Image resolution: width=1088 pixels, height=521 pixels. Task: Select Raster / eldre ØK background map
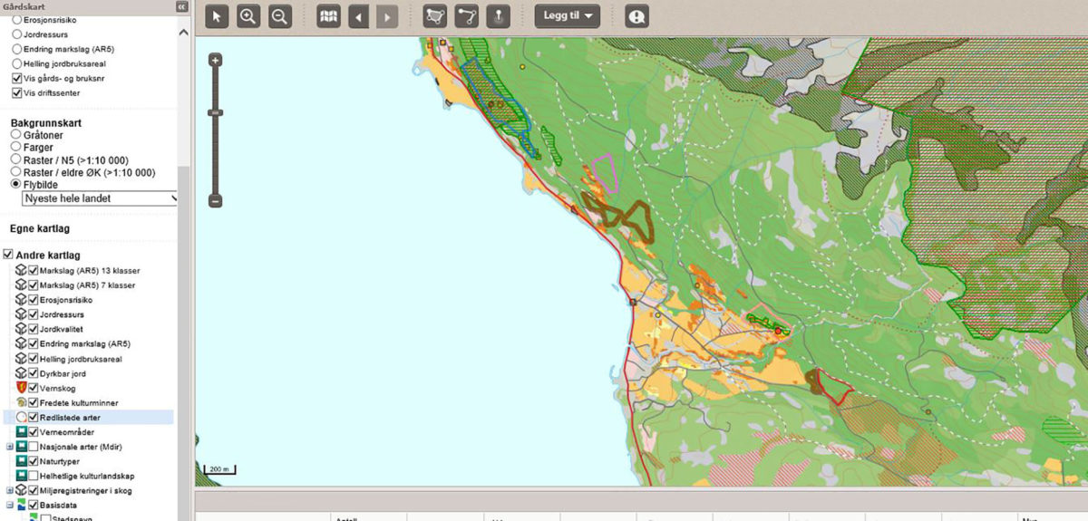click(15, 172)
